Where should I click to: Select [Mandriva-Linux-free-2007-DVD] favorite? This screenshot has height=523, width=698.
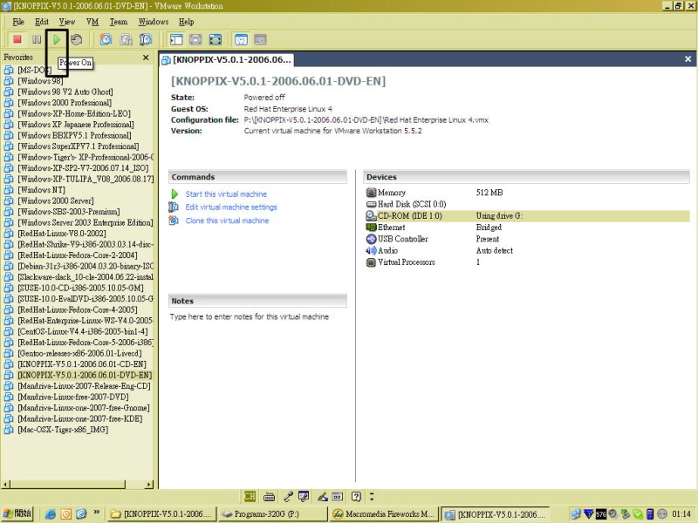click(73, 397)
